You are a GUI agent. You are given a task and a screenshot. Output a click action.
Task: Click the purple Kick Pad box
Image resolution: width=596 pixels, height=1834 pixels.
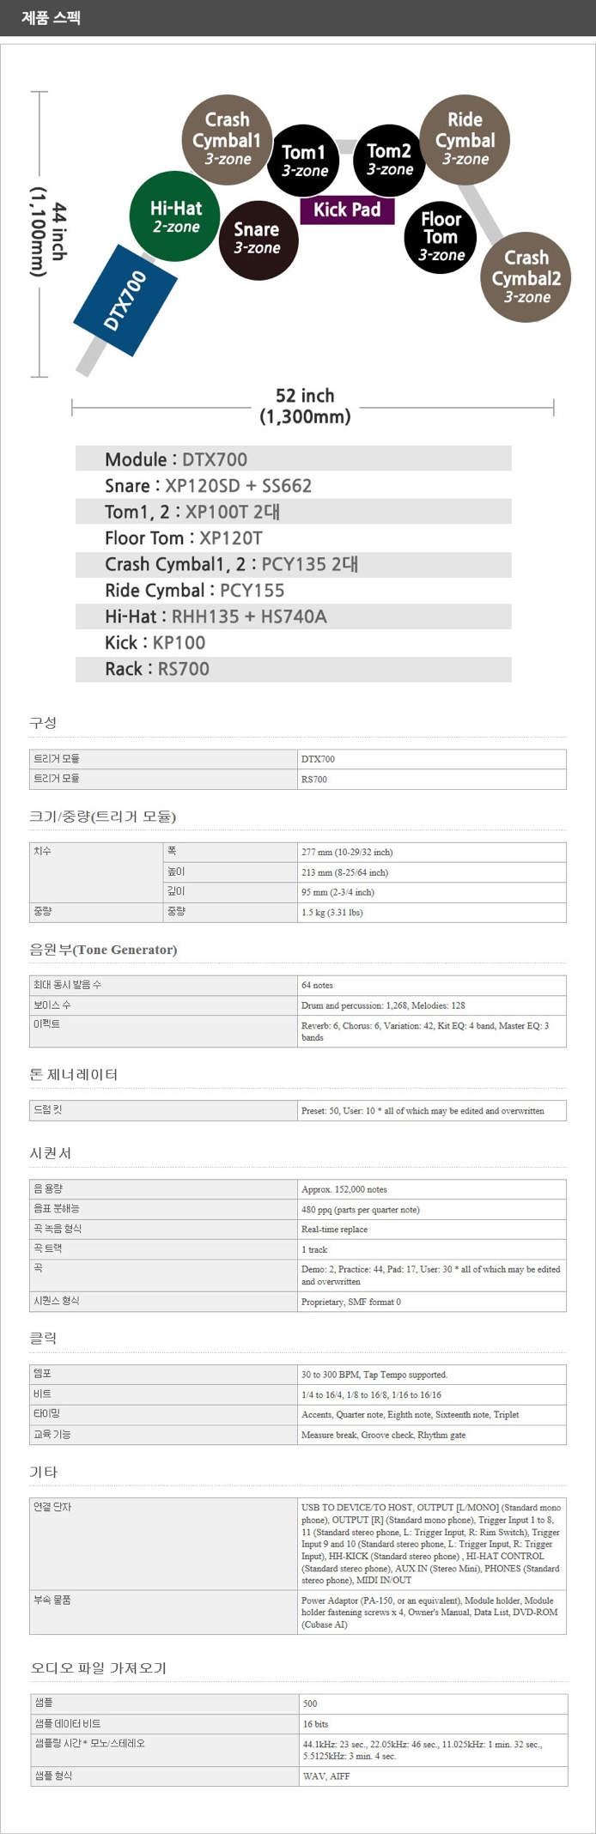347,210
